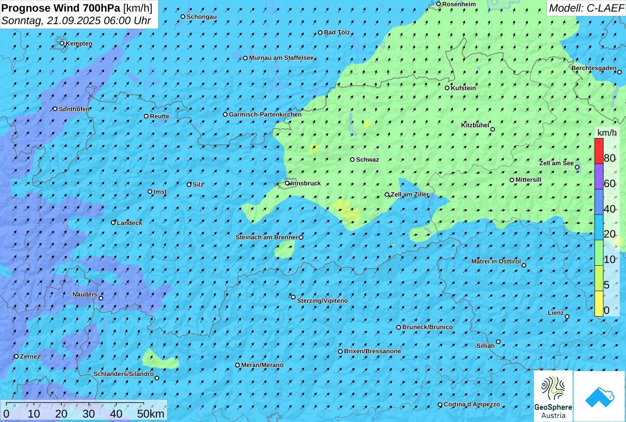Click the Mittersill location dot
This screenshot has height=422, width=626.
512,180
